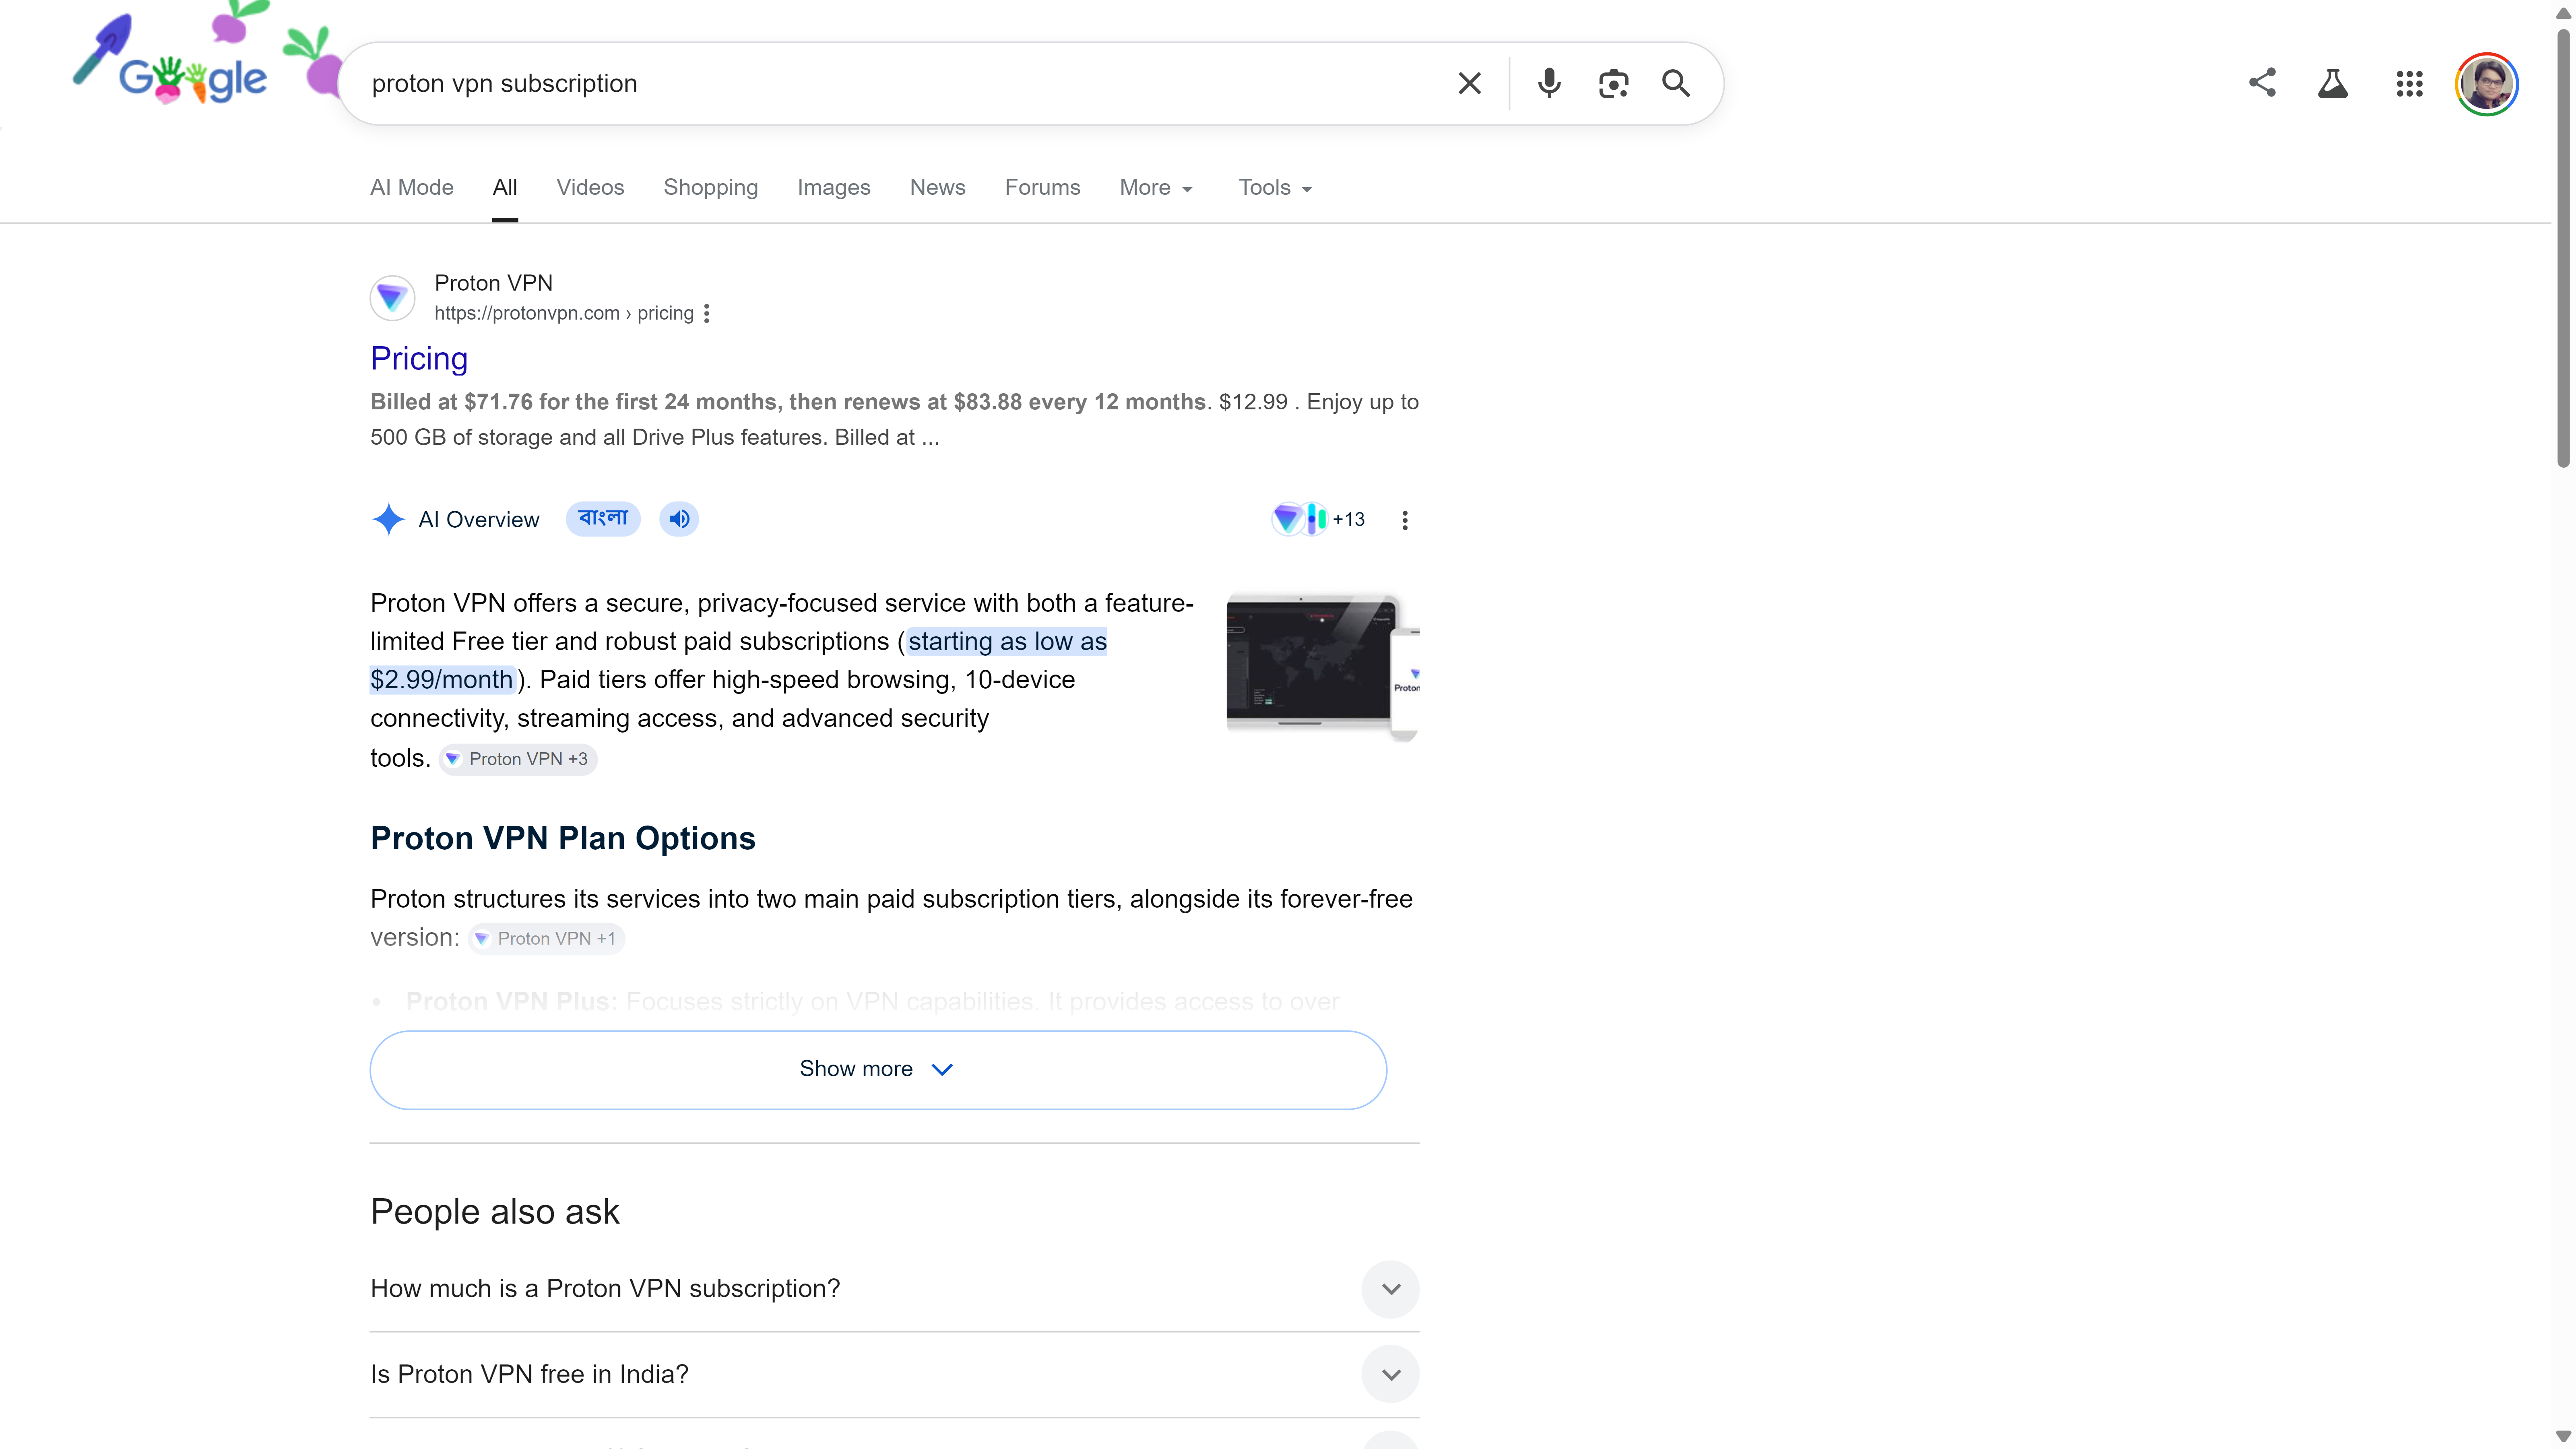Expand "Is Proton VPN free in India?"
Screen dimensions: 2576x1449
pyautogui.click(x=894, y=1374)
